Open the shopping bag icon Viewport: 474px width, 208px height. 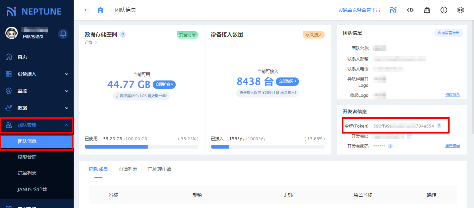(427, 10)
